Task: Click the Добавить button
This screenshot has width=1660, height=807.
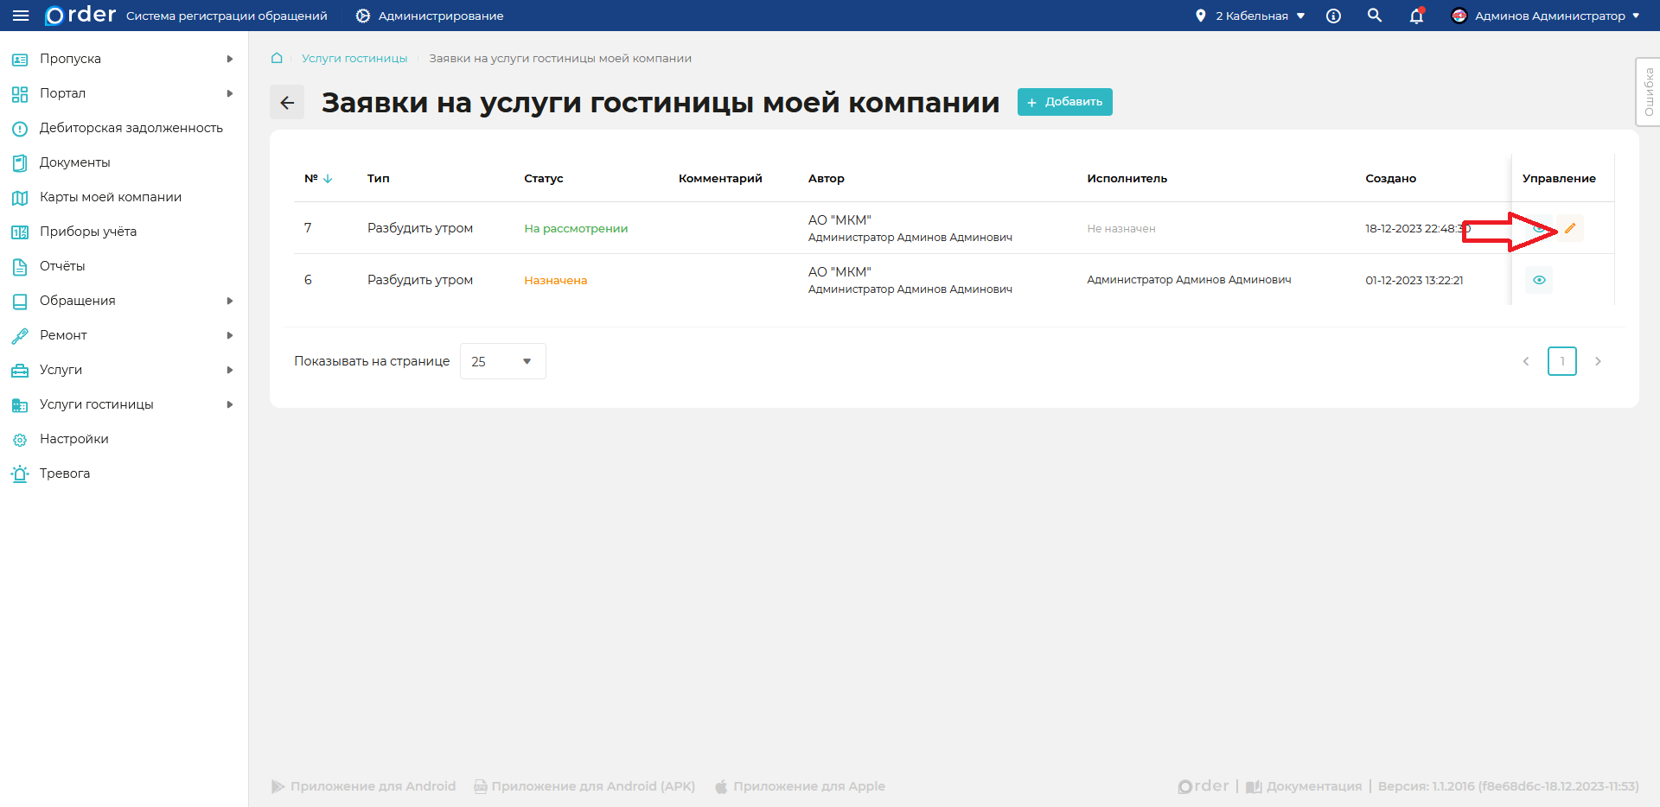Action: [1064, 102]
